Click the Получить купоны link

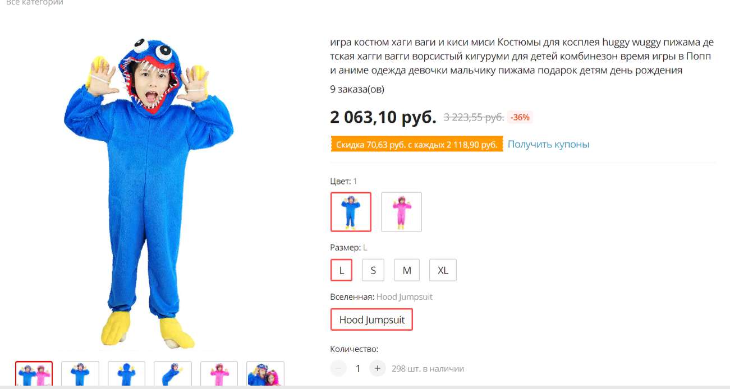(x=548, y=144)
